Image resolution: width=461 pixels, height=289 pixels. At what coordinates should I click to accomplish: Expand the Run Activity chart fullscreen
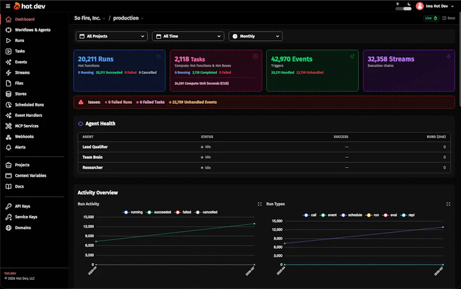[x=260, y=204]
